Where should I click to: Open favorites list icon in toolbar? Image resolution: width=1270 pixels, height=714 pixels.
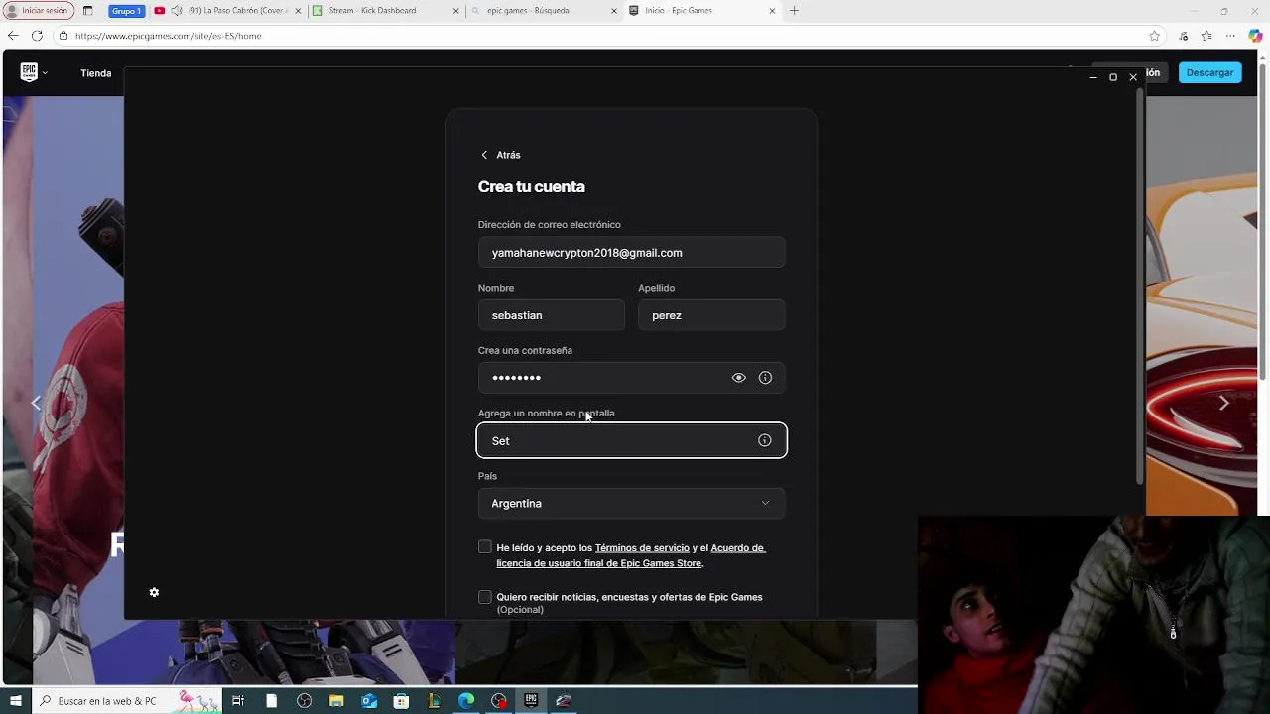(x=1206, y=36)
